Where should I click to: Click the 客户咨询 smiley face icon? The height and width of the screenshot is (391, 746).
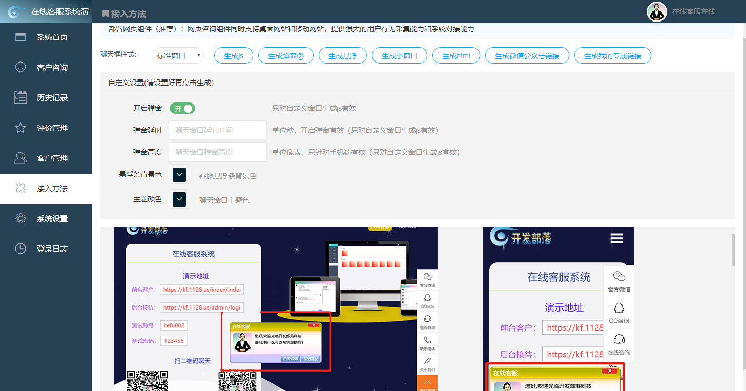[20, 67]
